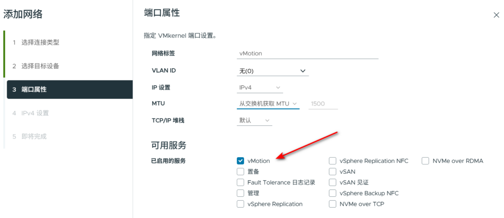Check the NVMe over TCP option
Image resolution: width=504 pixels, height=218 pixels.
coord(333,204)
